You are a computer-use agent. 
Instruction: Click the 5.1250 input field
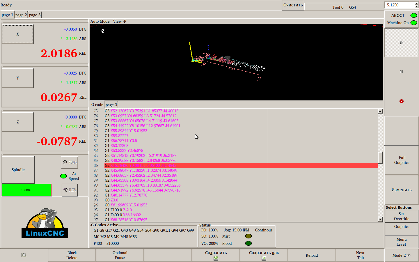coord(400,5)
